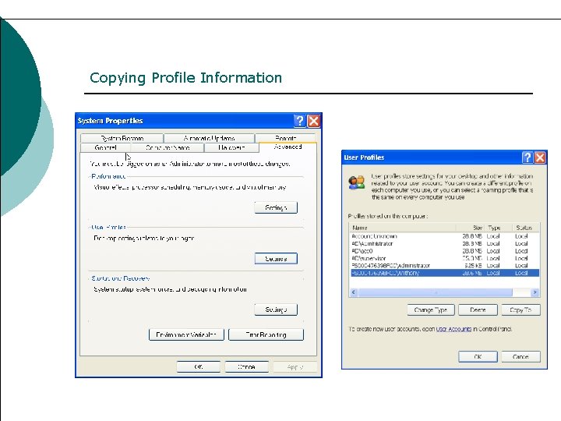Select the Account Unknown profile row
Viewport: 561px width, 421px height.
click(444, 236)
